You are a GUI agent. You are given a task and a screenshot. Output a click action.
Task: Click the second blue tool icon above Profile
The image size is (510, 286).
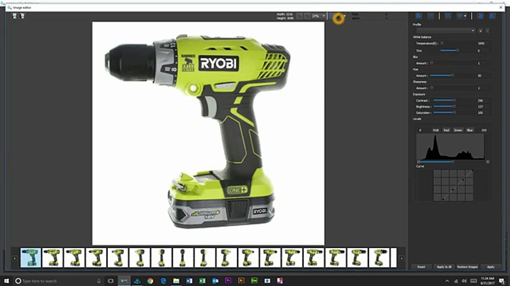click(x=431, y=16)
